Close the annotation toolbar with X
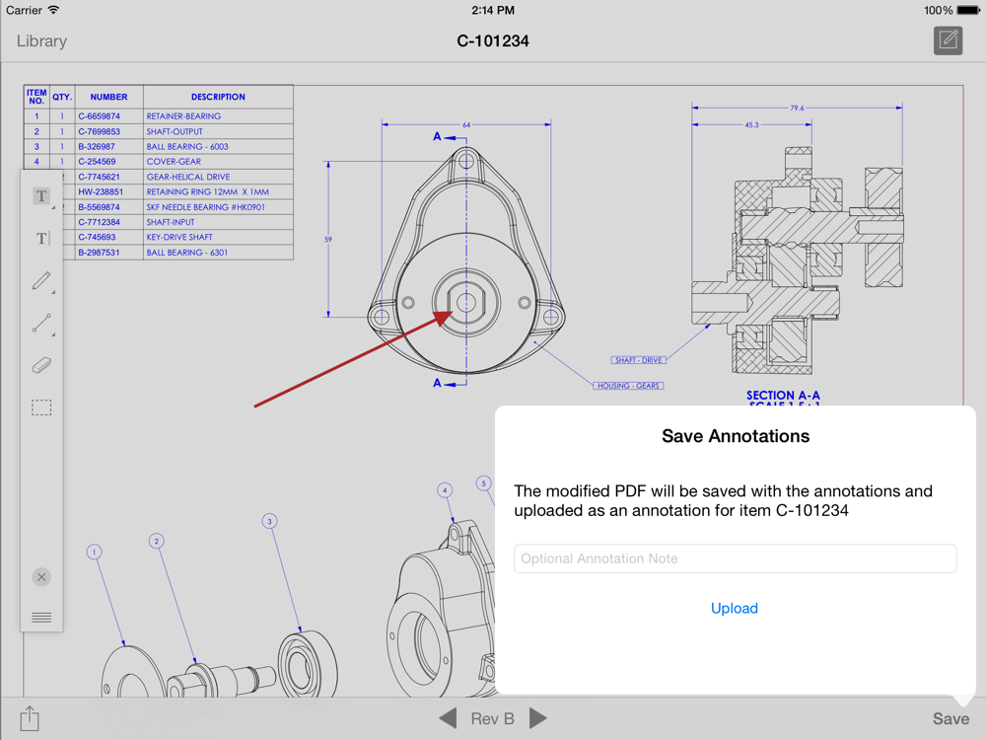 click(x=41, y=577)
